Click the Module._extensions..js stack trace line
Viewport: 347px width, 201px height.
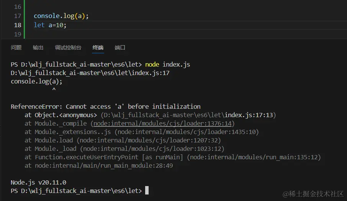(142, 132)
